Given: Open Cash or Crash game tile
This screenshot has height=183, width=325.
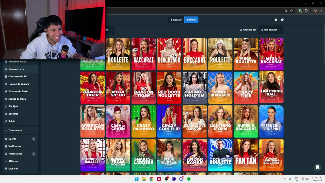Looking at the screenshot, I should click(x=118, y=121).
